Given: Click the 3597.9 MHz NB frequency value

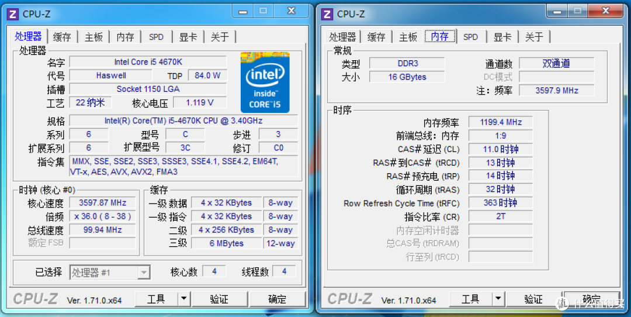Looking at the screenshot, I should [557, 90].
